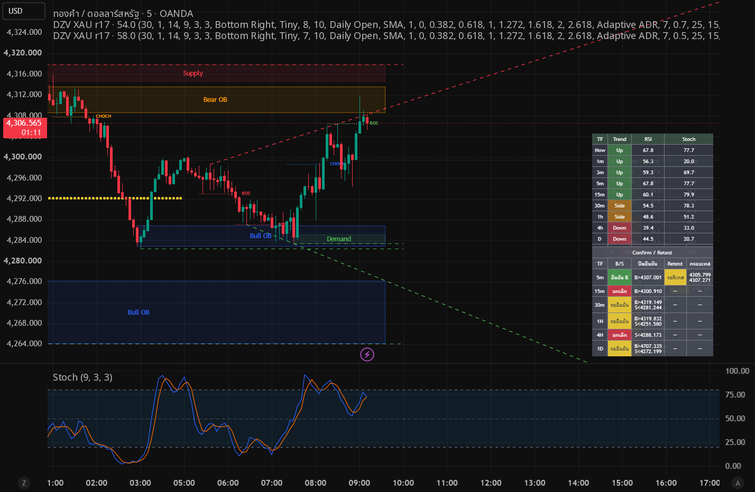
Task: Click the Down trend cell in 4h row
Action: pos(620,228)
